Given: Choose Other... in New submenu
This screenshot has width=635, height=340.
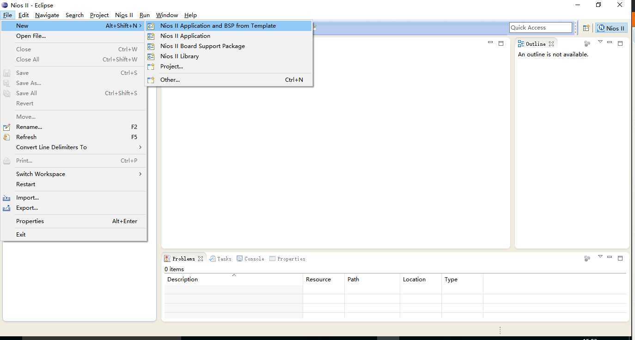Looking at the screenshot, I should point(229,80).
